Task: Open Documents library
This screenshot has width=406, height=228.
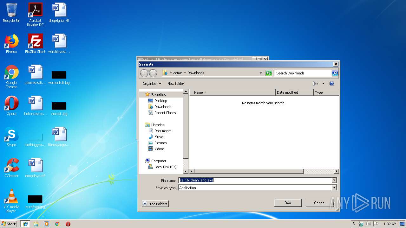Action: [163, 131]
